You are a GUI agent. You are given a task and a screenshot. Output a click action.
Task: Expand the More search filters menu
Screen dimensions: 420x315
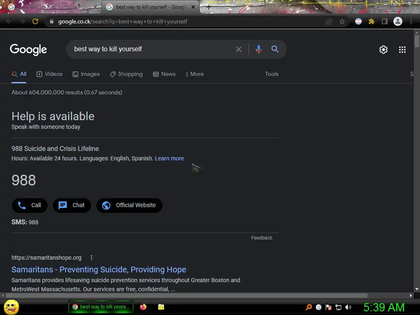click(195, 74)
